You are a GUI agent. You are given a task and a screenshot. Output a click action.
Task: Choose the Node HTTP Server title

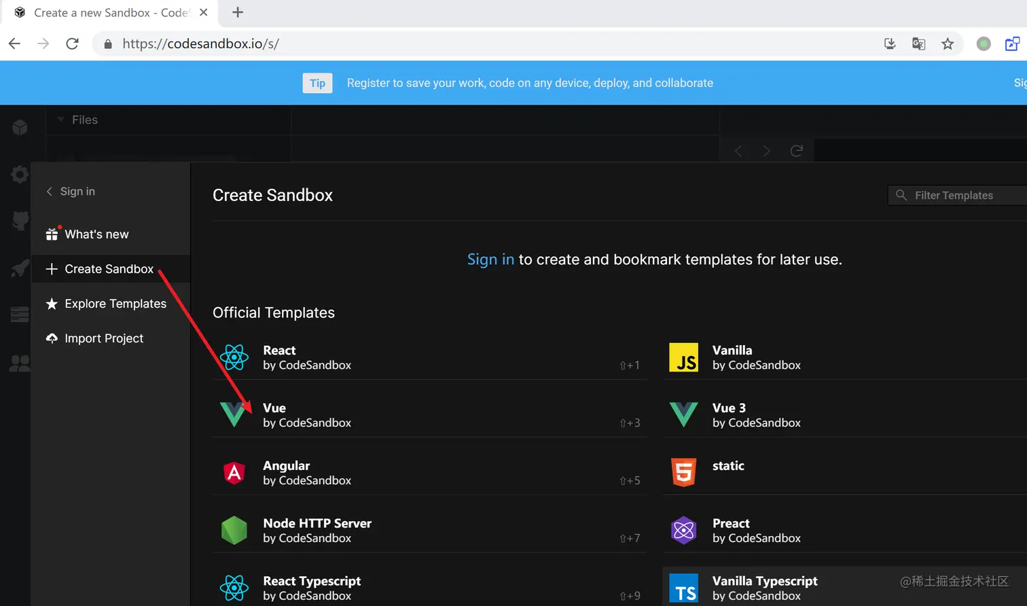click(317, 524)
